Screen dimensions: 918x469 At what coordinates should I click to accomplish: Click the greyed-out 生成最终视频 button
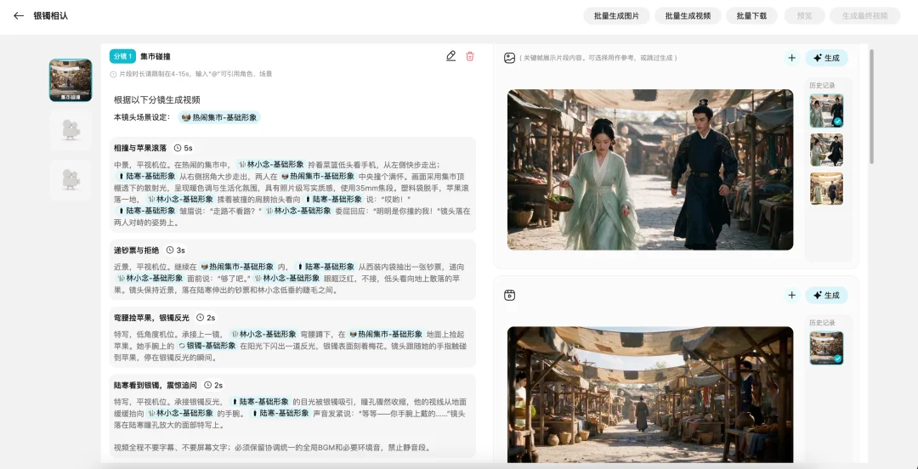(864, 16)
